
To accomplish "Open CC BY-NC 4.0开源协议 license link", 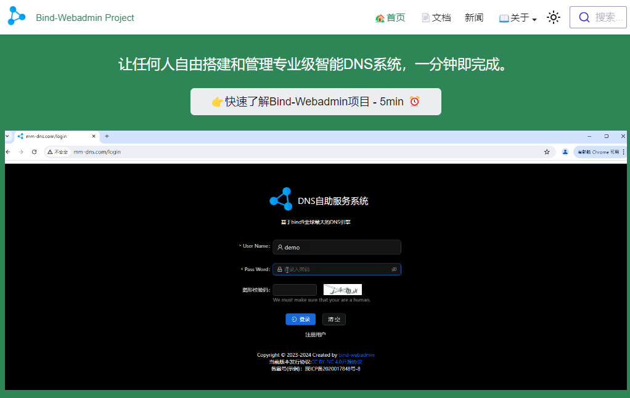I will pyautogui.click(x=337, y=362).
